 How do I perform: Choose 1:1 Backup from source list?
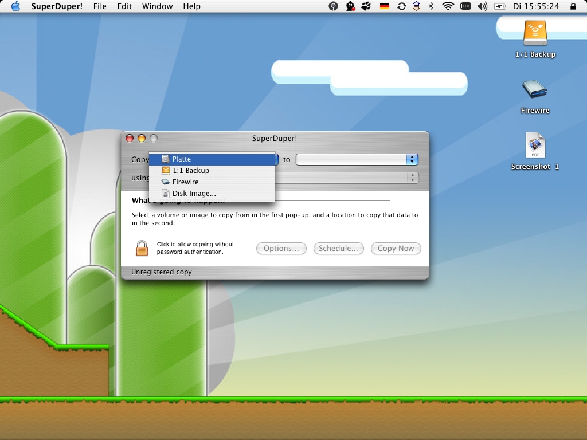tap(212, 171)
